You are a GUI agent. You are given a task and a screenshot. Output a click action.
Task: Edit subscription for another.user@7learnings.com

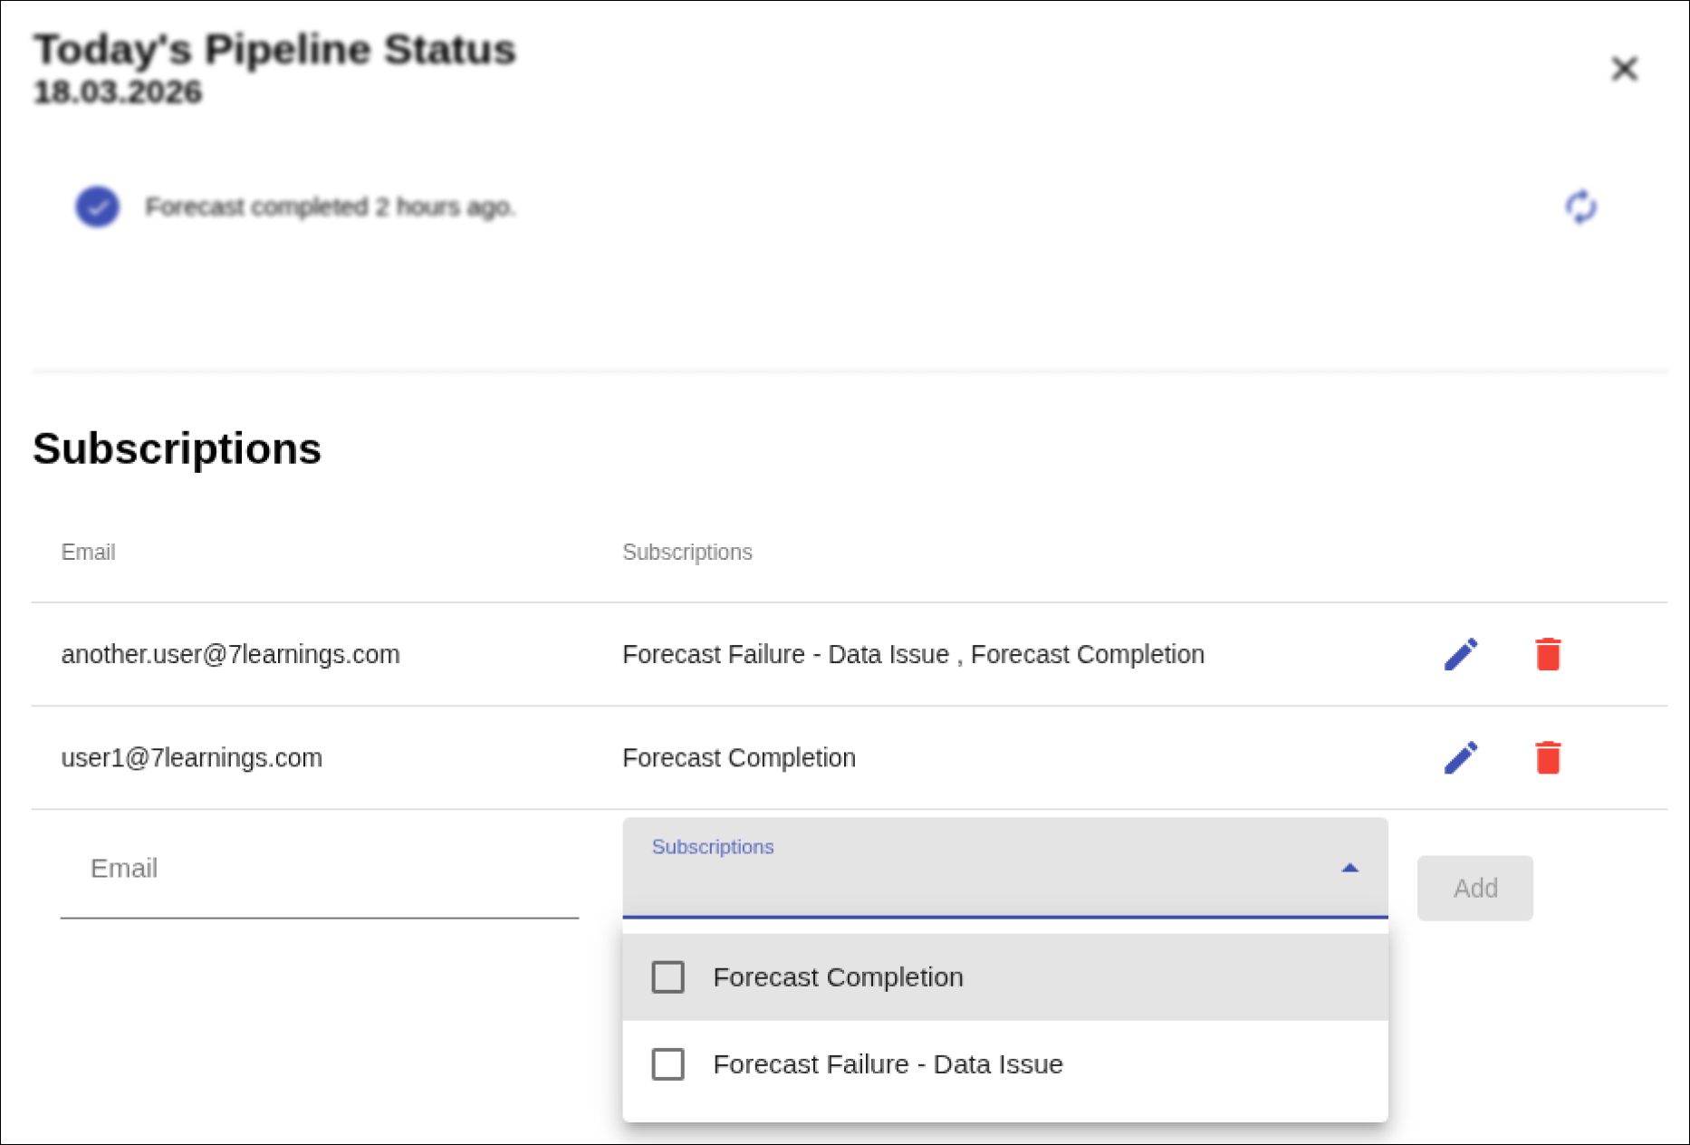(x=1461, y=654)
